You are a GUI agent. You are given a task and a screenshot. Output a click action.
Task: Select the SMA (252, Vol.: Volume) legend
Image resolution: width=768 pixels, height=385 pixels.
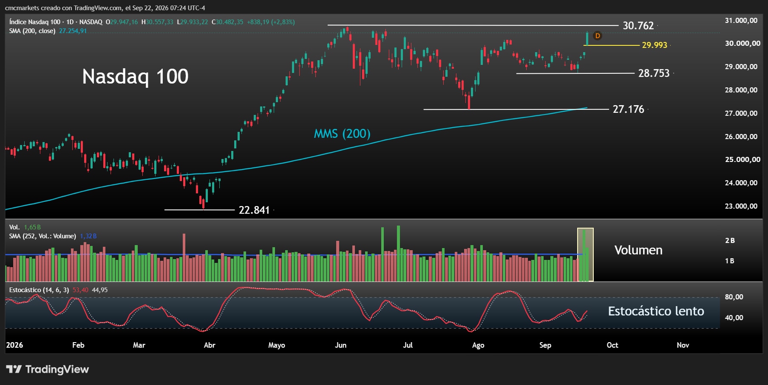[x=43, y=236]
